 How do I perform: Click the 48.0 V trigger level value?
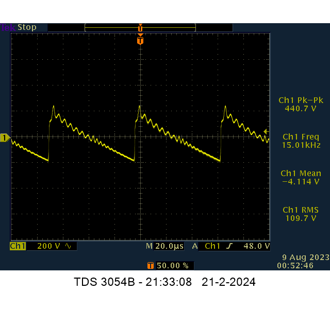[256, 246]
